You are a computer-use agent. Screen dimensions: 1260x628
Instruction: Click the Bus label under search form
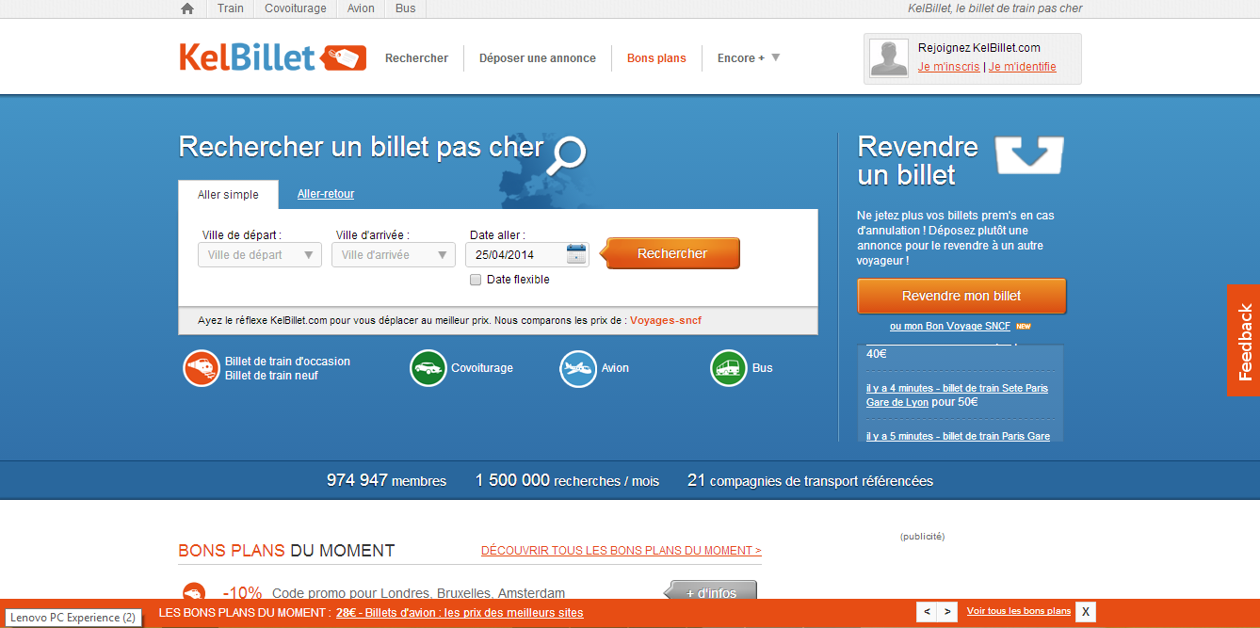tap(762, 368)
